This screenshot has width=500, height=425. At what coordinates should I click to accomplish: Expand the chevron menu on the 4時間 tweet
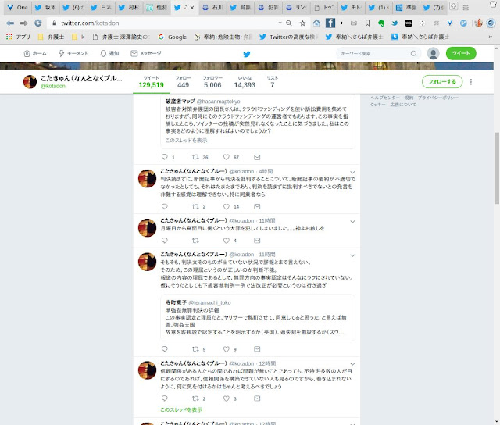[x=352, y=173]
